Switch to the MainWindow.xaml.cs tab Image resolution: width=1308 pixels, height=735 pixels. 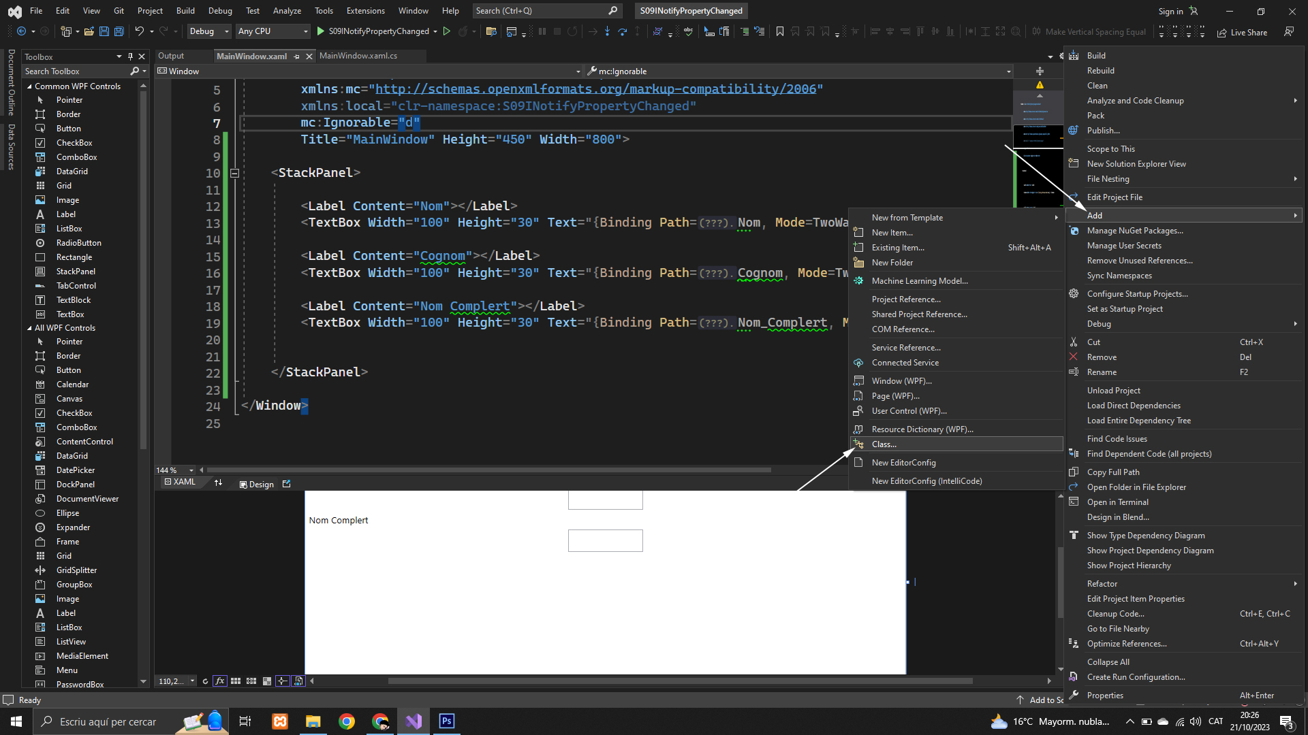point(358,56)
